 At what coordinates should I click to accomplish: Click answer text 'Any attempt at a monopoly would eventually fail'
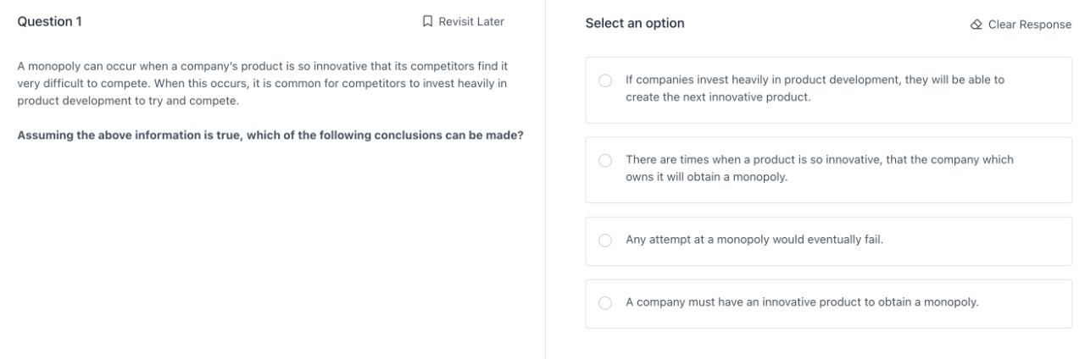(754, 240)
